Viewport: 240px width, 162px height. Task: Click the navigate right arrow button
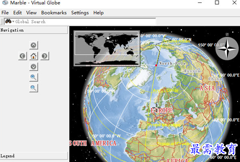point(45,56)
